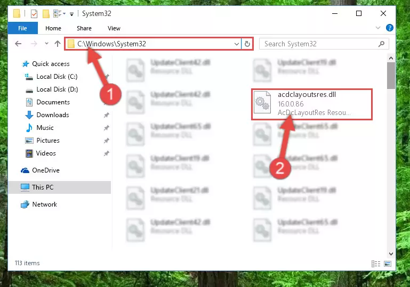410x287 pixels.
Task: Switch to the Share ribbon tab
Action: 84,28
